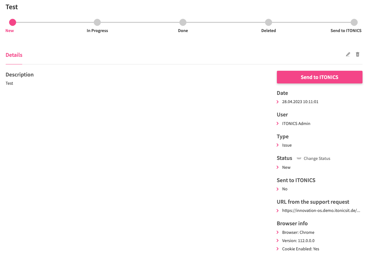Click the Change Status link text
This screenshot has height=257, width=366.
click(317, 158)
